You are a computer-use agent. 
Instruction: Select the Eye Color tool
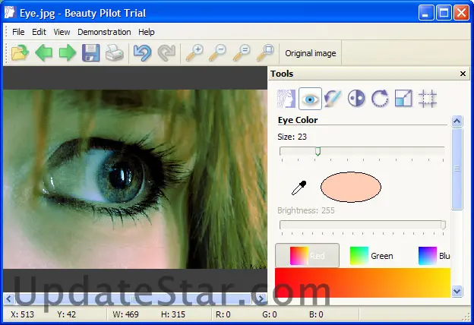tap(310, 98)
